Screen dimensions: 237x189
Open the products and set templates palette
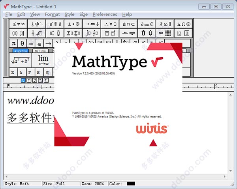[x=147, y=33]
